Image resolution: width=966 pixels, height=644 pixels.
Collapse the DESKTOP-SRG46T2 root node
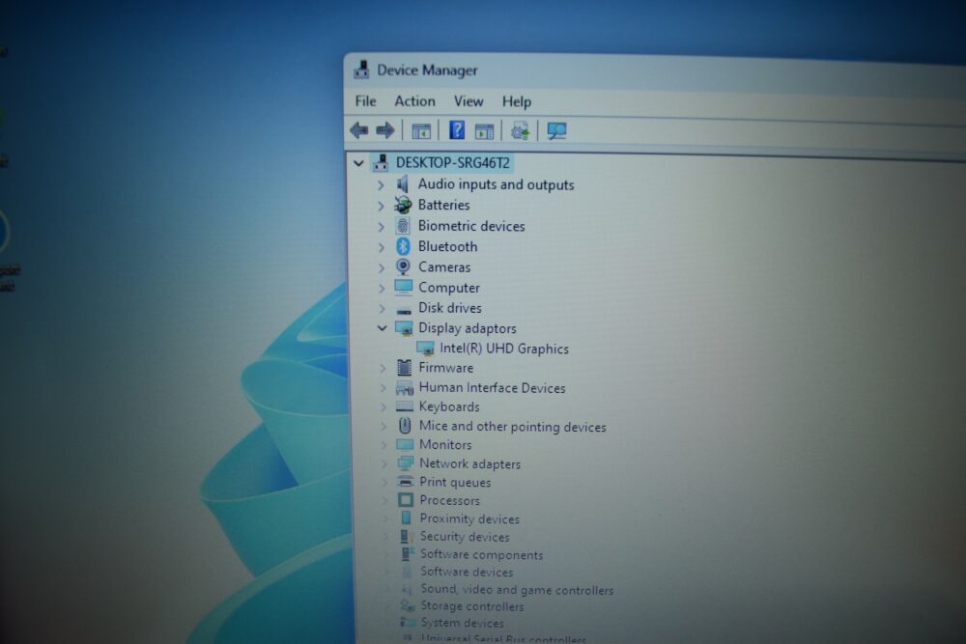pos(358,163)
